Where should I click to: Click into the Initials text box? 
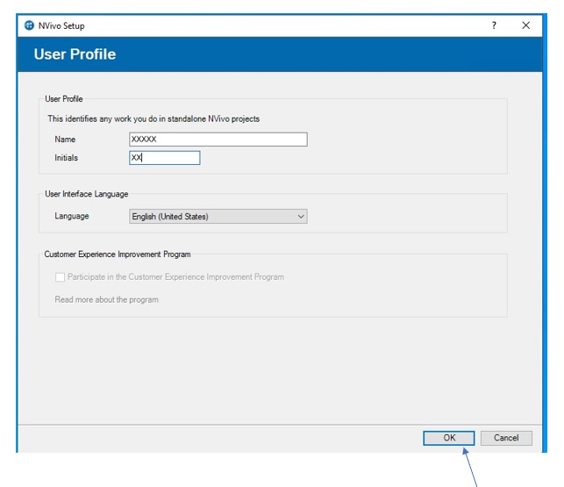(x=164, y=158)
